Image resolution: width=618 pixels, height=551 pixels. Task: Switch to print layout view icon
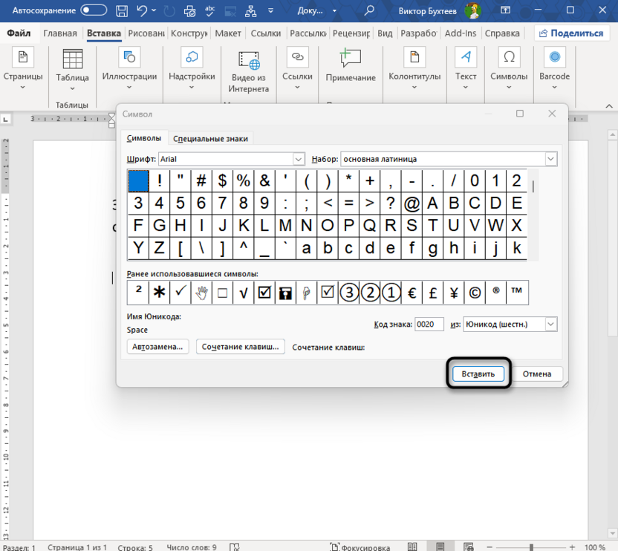click(x=440, y=547)
